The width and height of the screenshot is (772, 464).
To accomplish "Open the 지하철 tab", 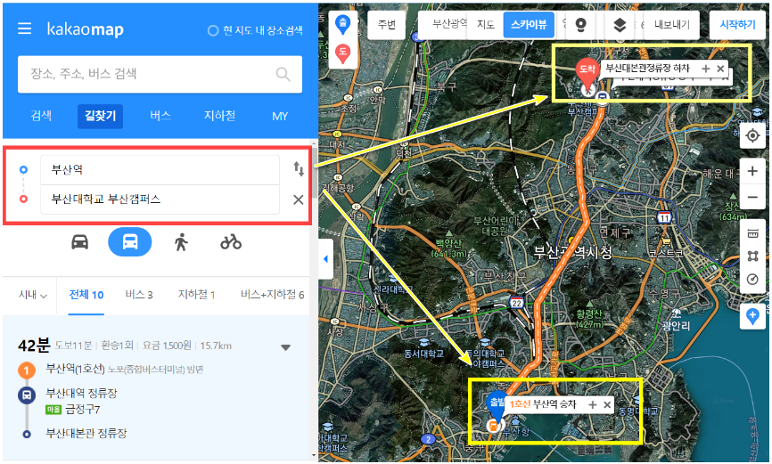I will [x=220, y=116].
